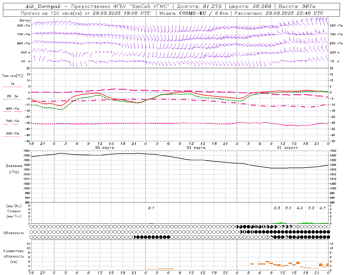Click the "Ветер" wind panel label
Screen dimensions: 344x275
point(25,20)
